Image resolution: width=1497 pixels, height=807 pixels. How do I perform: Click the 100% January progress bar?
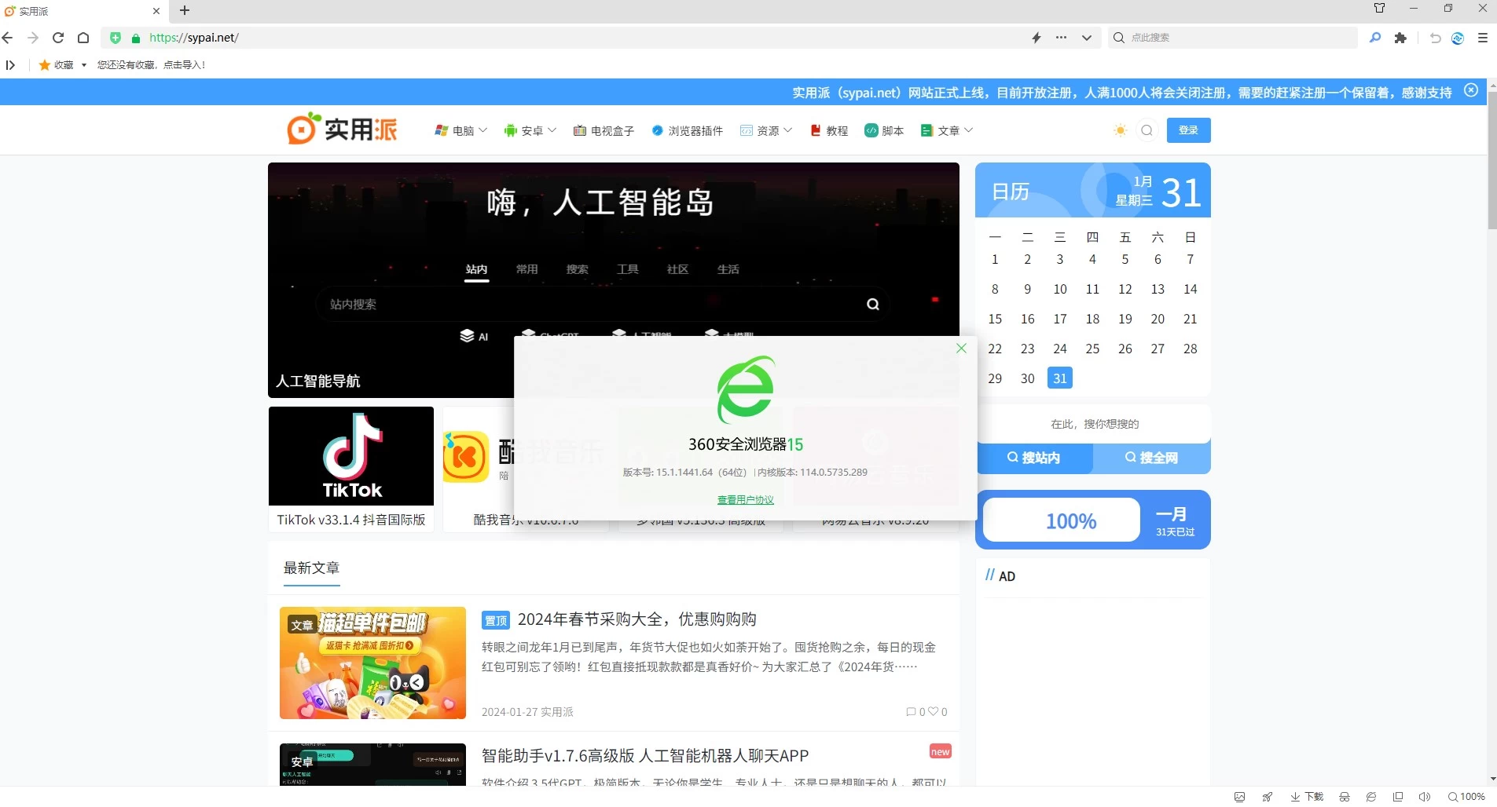pyautogui.click(x=1070, y=519)
